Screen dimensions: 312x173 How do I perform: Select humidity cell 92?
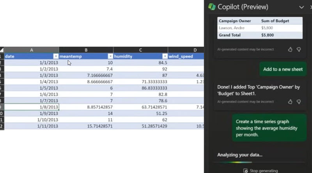pyautogui.click(x=141, y=69)
